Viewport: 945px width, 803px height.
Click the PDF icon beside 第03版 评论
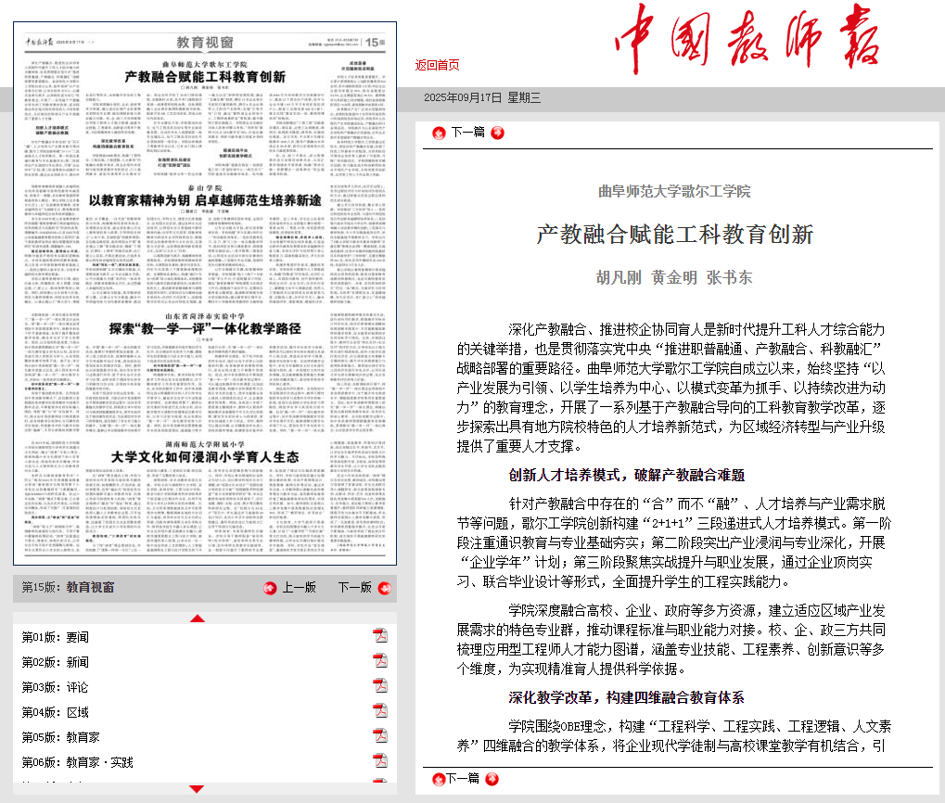pyautogui.click(x=379, y=686)
